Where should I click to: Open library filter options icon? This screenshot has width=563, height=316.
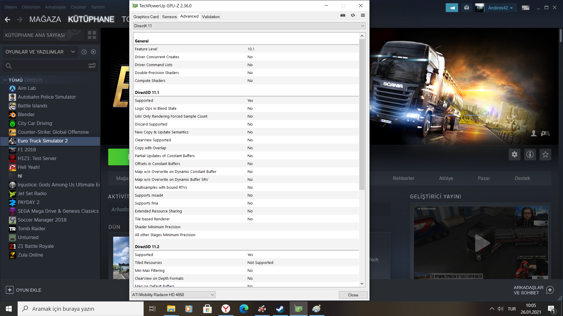pyautogui.click(x=92, y=66)
